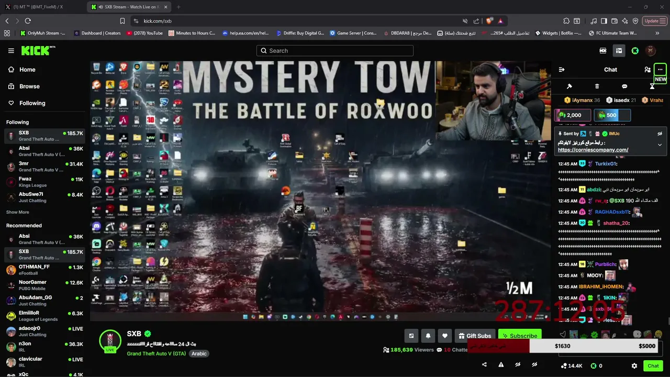The height and width of the screenshot is (377, 670).
Task: Open the OTHMAN_FF eFootball channel
Action: tap(44, 270)
